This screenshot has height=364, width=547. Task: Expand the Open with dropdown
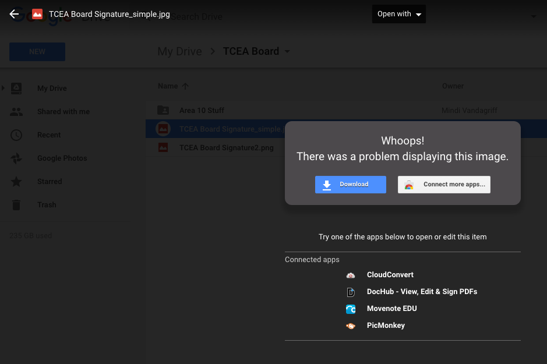(x=398, y=14)
